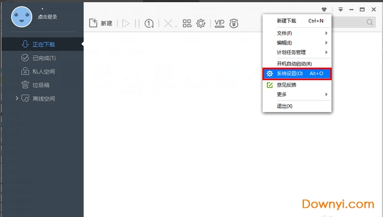383x217 pixels.
Task: Click 点击登录 to log in
Action: pos(47,17)
